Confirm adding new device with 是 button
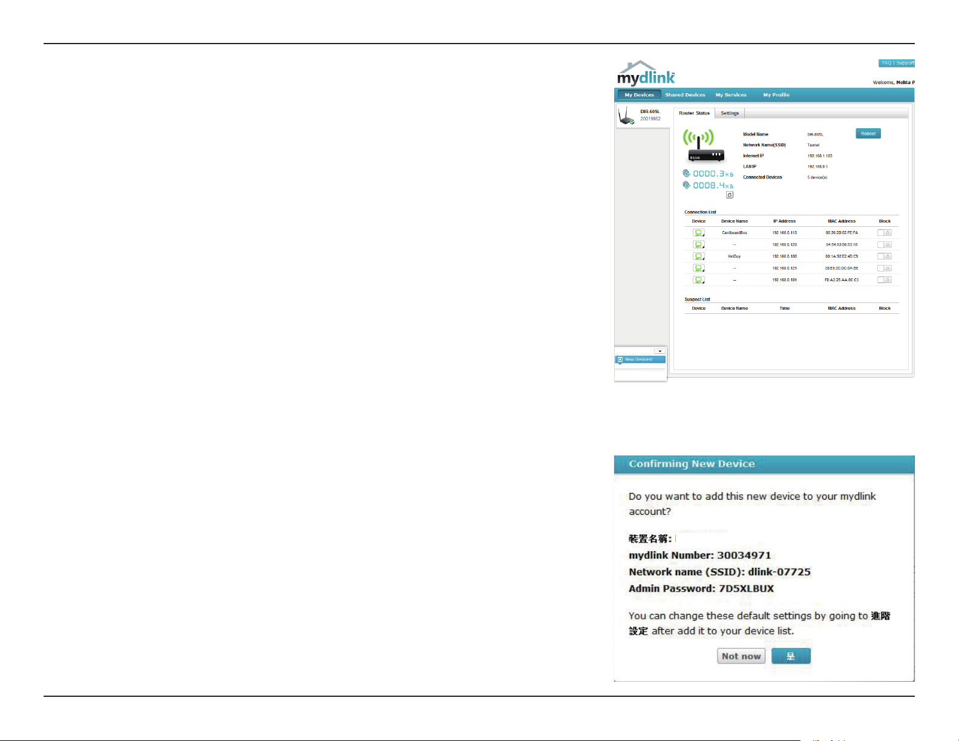 click(x=791, y=656)
